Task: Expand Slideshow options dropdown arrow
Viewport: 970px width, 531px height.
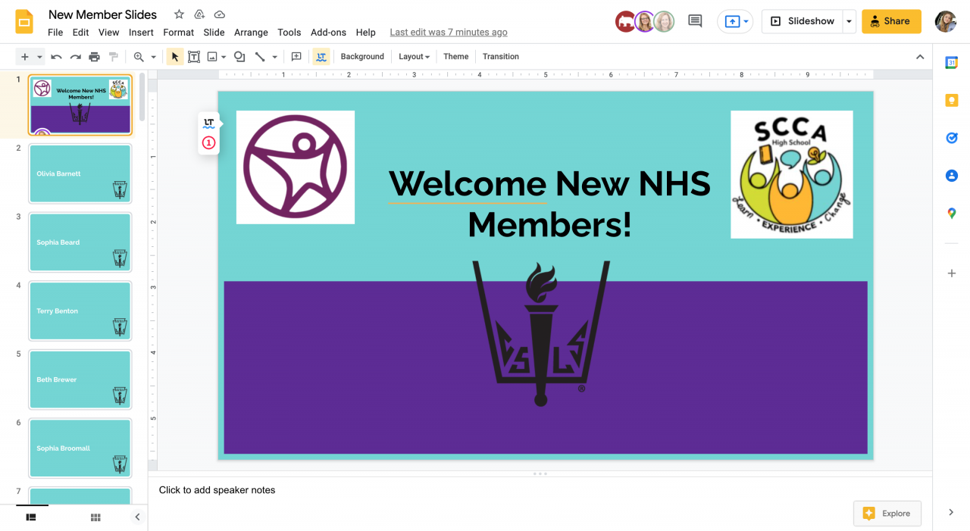Action: 849,21
